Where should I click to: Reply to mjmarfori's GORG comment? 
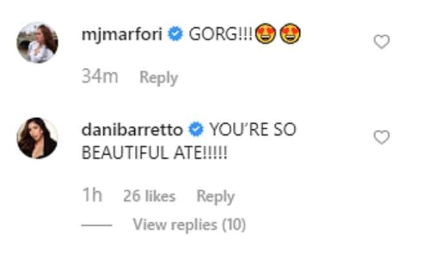[159, 78]
